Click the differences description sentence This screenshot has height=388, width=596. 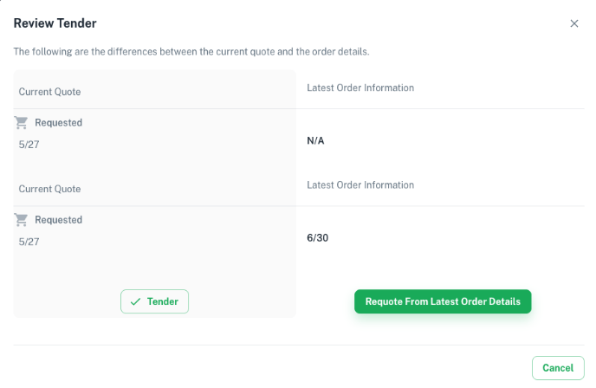coord(191,52)
